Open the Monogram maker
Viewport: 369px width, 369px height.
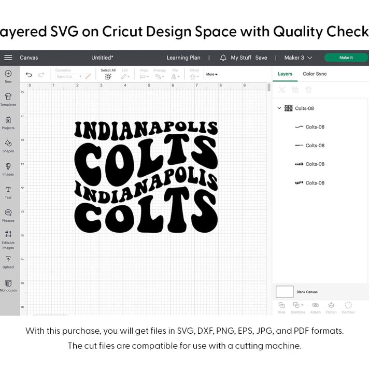(x=8, y=286)
